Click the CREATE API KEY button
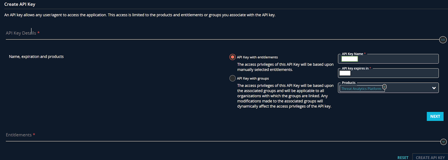This screenshot has width=448, height=160. 430,157
